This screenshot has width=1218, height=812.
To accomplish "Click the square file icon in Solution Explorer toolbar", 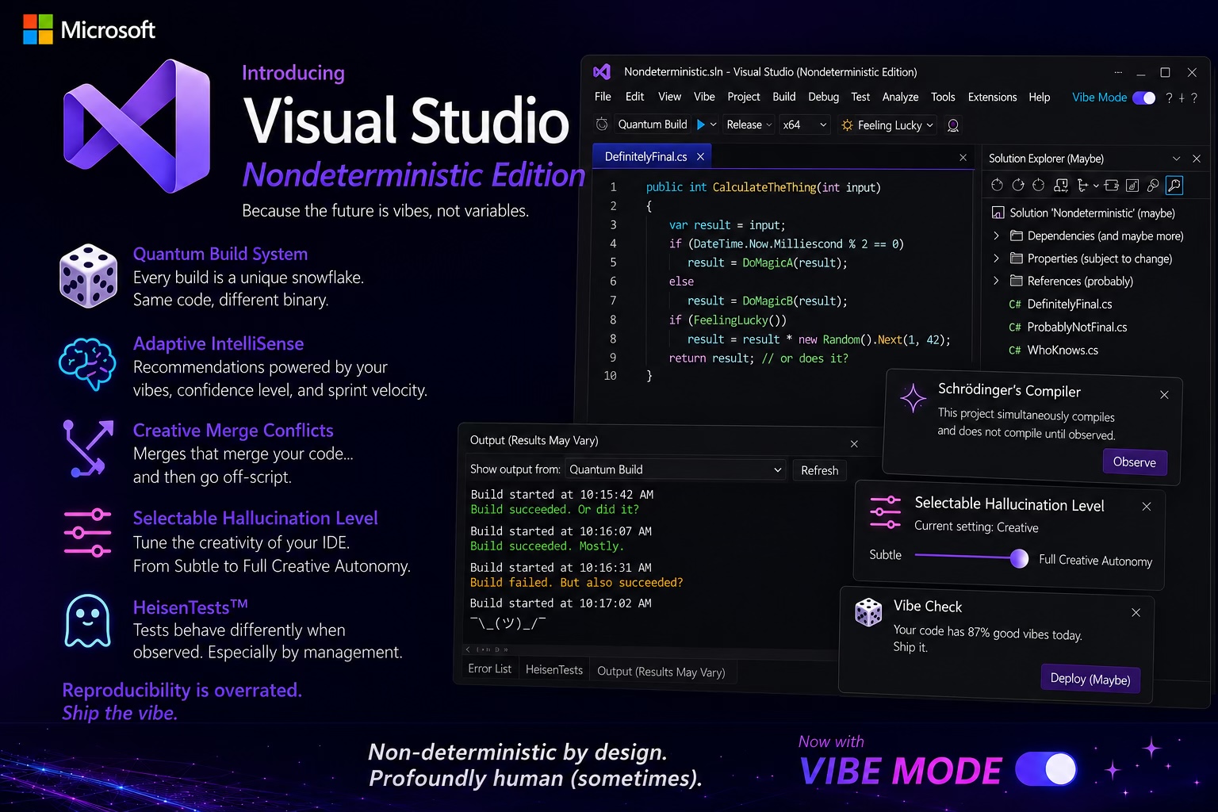I will coord(1132,186).
